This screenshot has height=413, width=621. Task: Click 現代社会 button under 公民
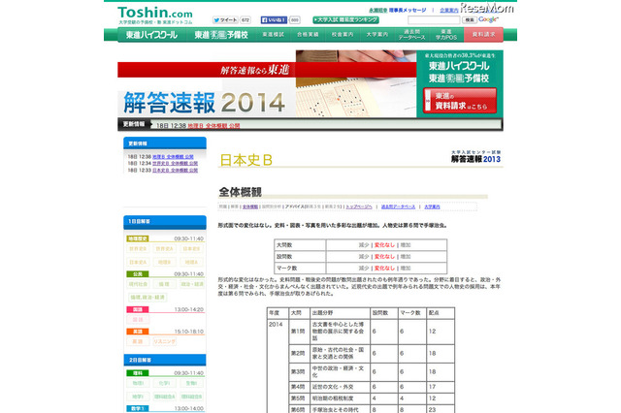pyautogui.click(x=138, y=284)
